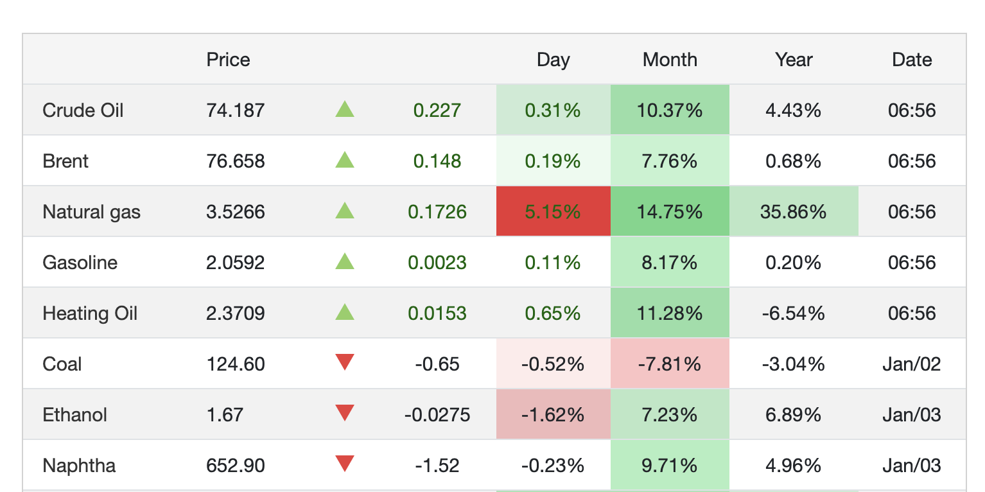Click Natural gas year change 35.86%
The image size is (985, 492).
794,212
